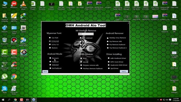Select the Unroot service option
This screenshot has width=181, height=102.
pyautogui.click(x=81, y=62)
